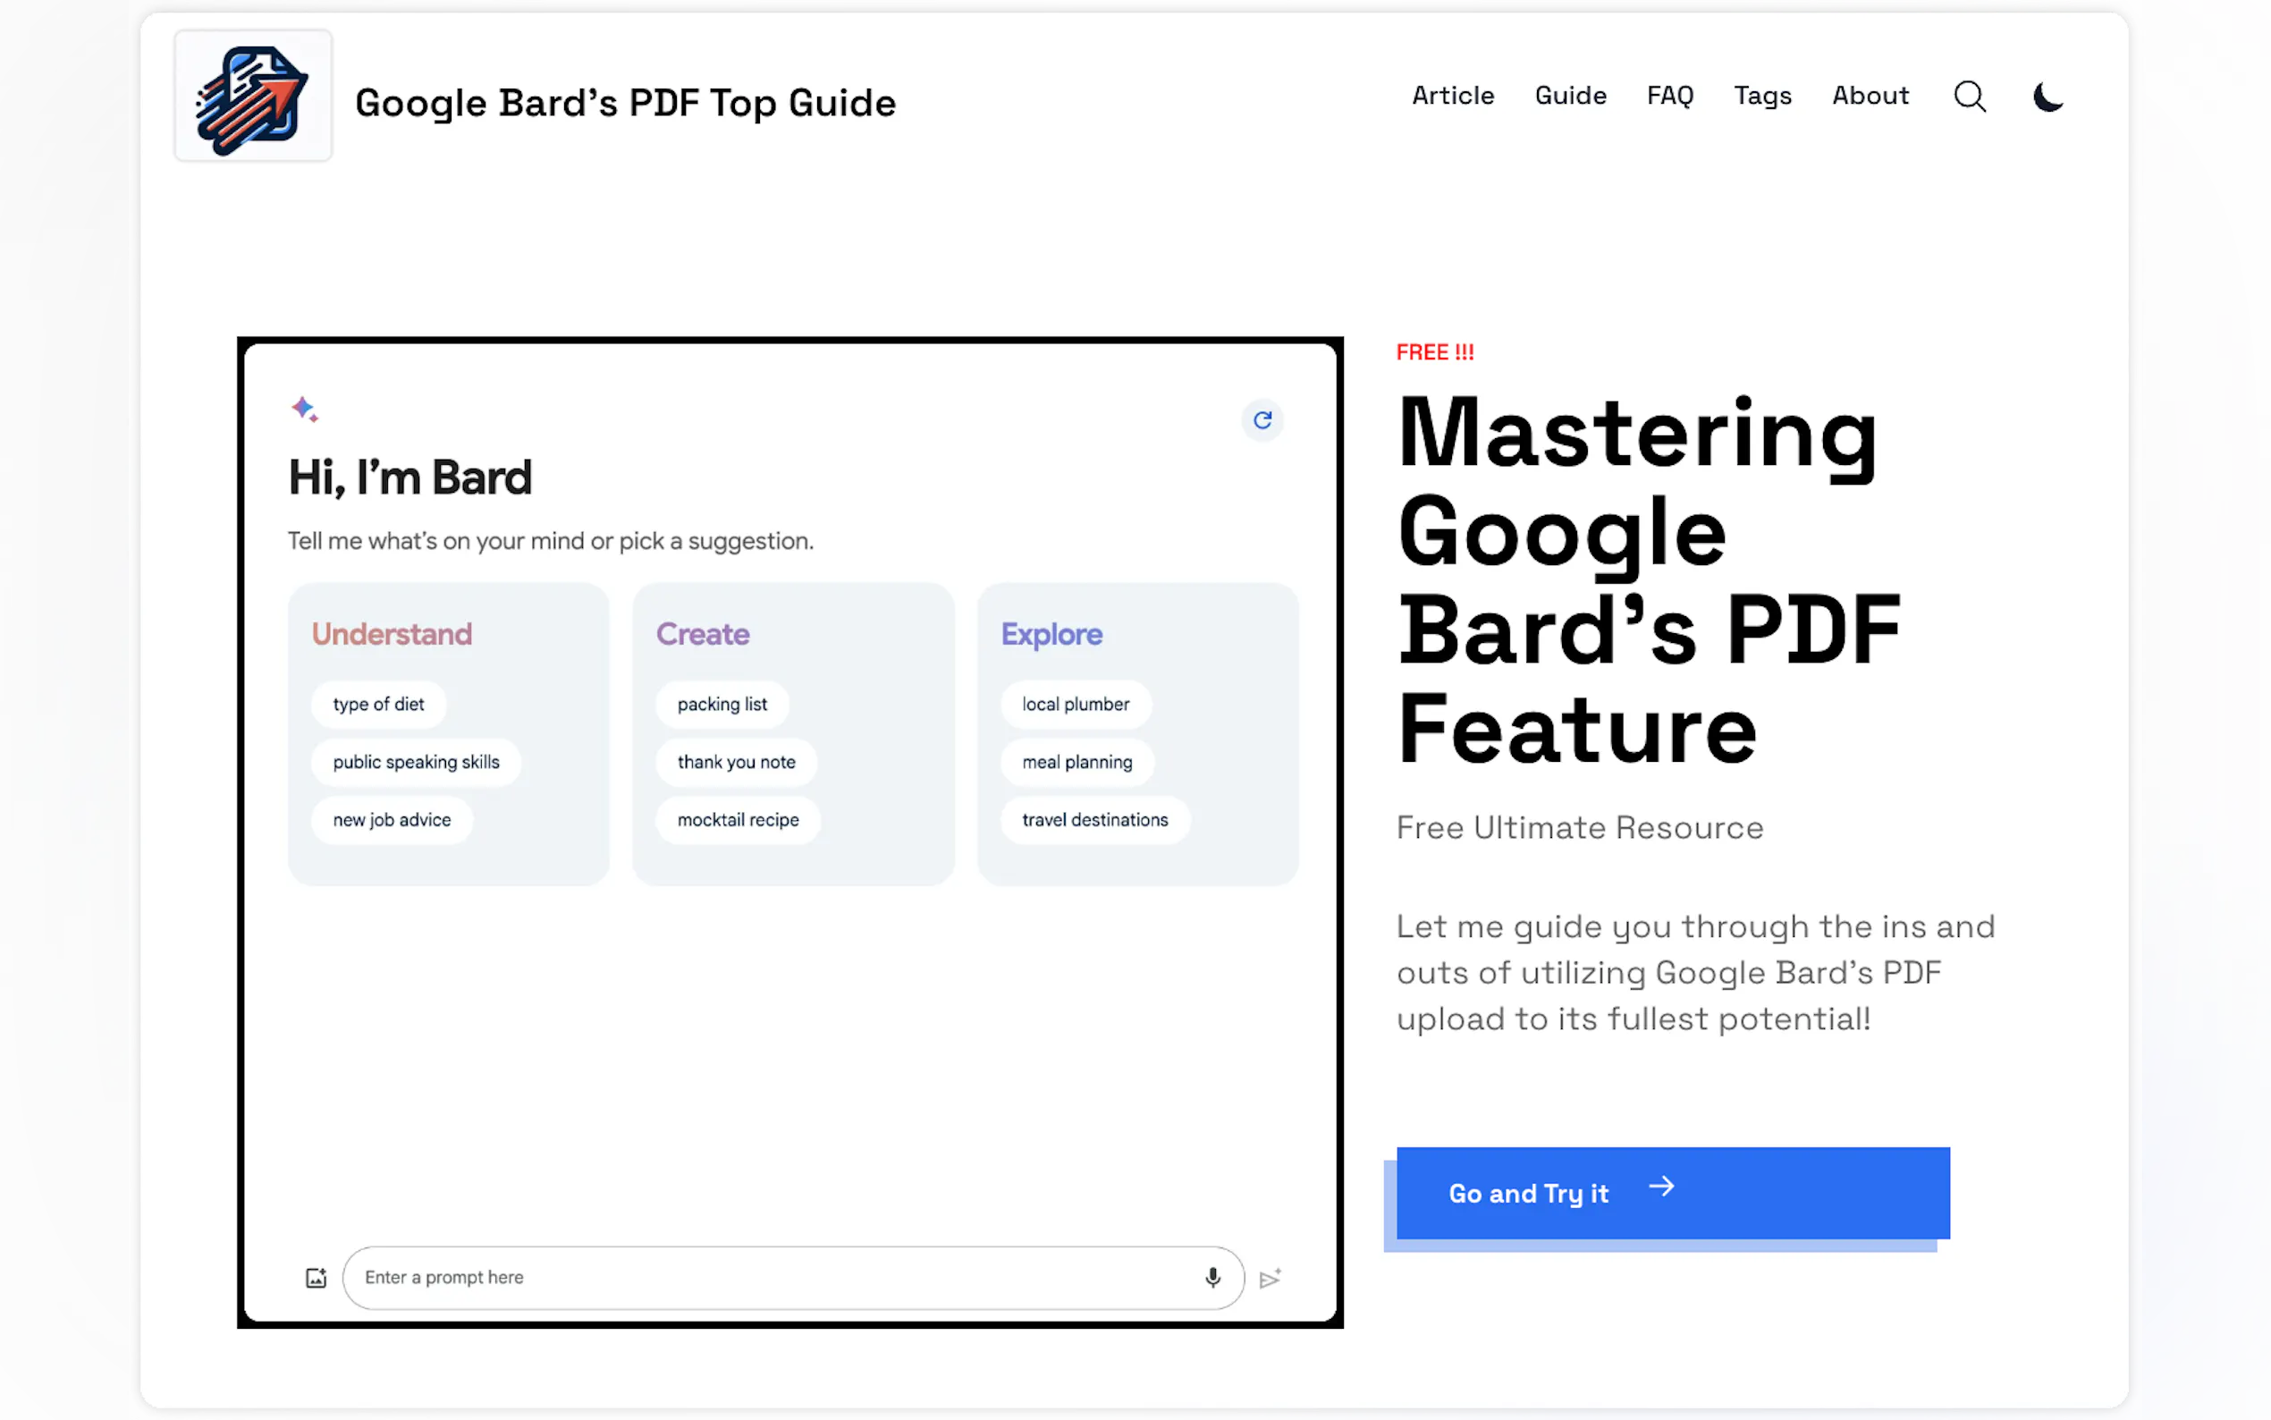Click the send prompt arrow icon
The height and width of the screenshot is (1420, 2271).
click(x=1270, y=1278)
